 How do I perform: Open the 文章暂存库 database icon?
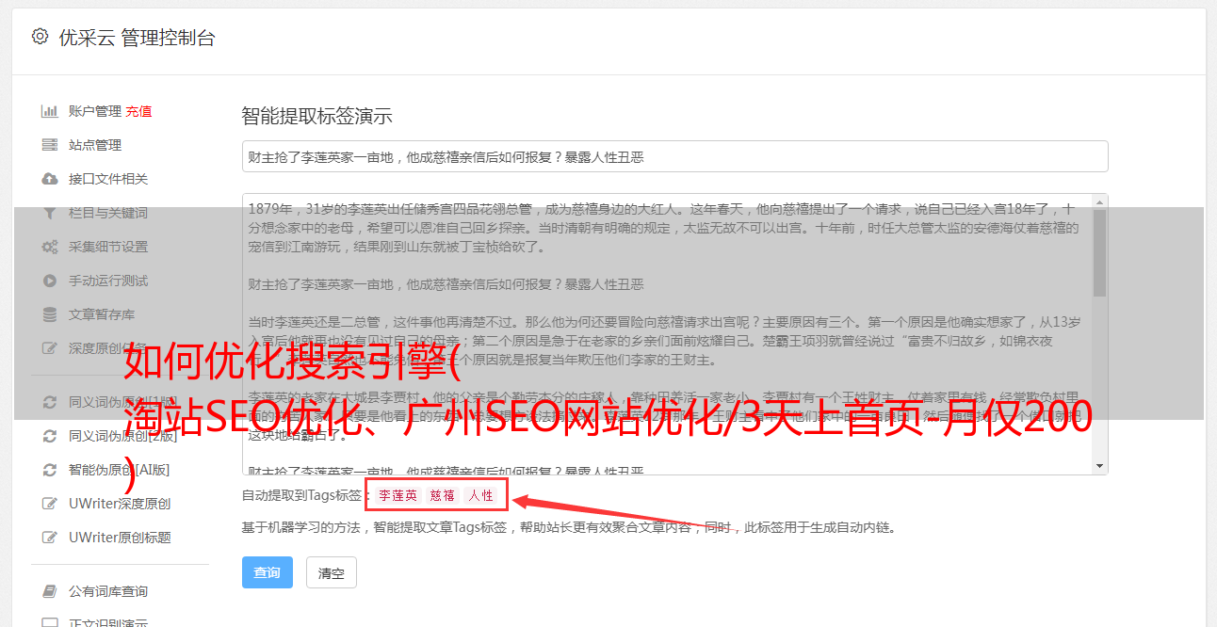pos(50,314)
